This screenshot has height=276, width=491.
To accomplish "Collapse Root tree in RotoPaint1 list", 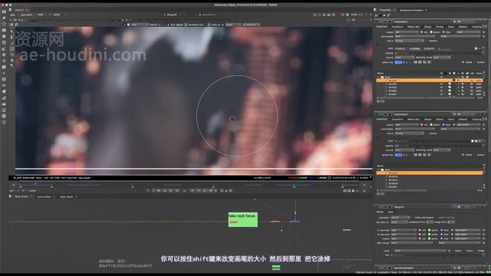I will coord(378,77).
